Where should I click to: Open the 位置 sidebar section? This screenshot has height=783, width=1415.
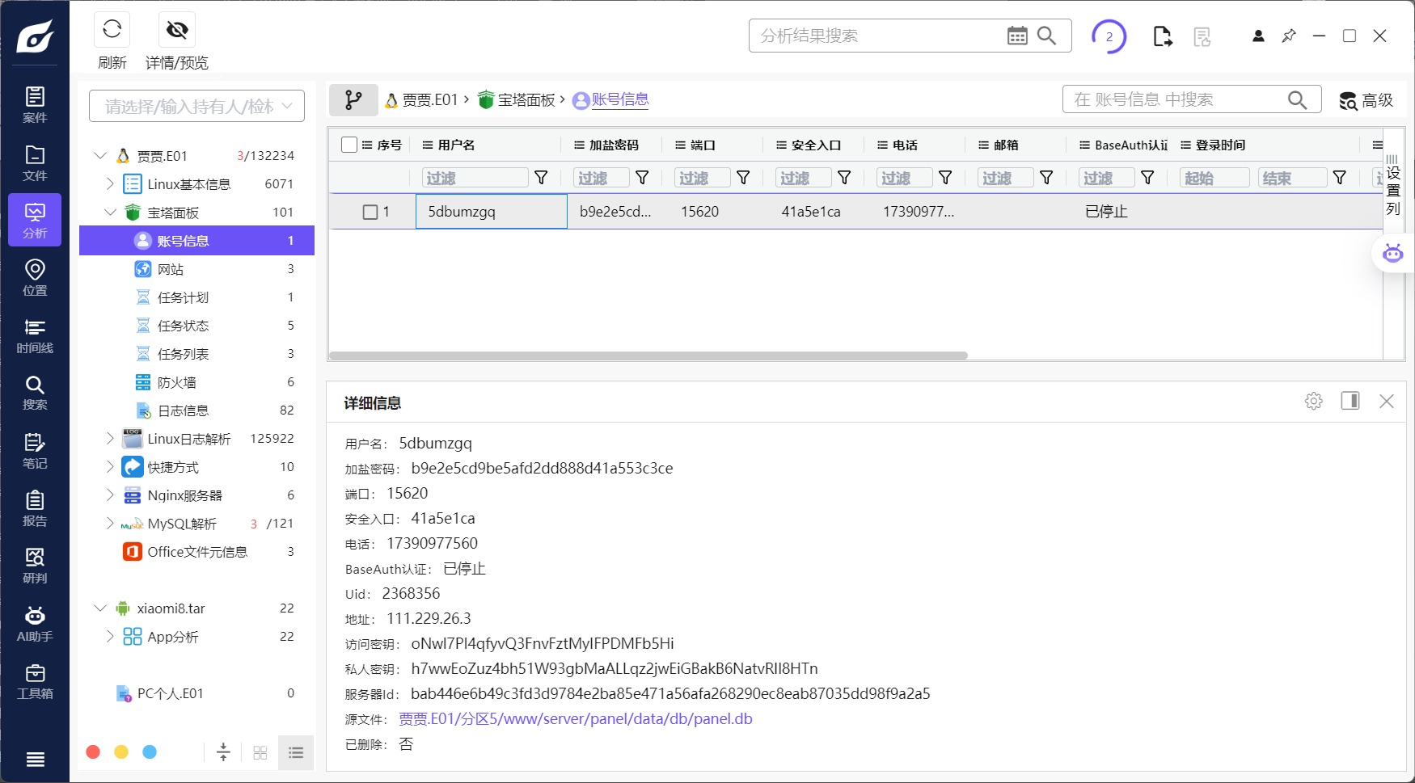pyautogui.click(x=35, y=277)
